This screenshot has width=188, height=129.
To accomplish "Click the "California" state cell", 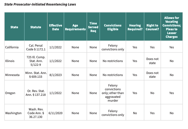I will (12, 47).
